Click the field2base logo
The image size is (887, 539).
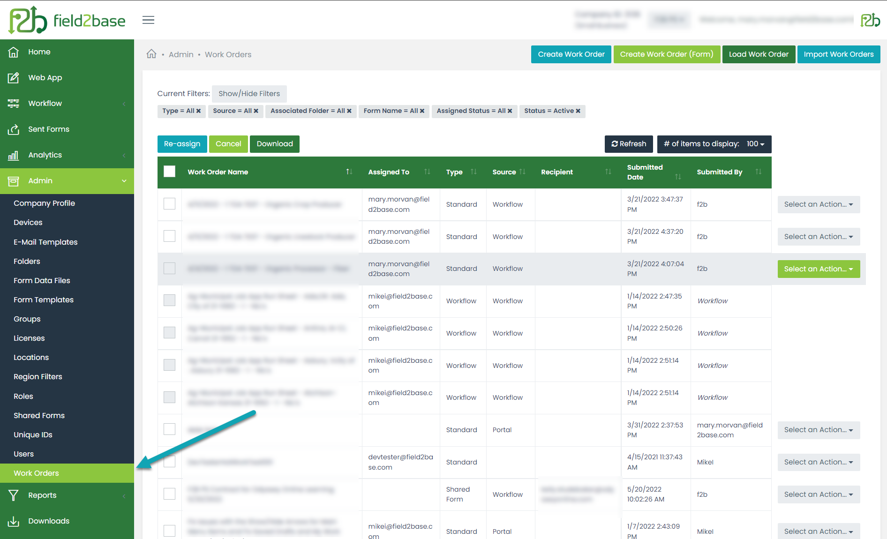67,20
